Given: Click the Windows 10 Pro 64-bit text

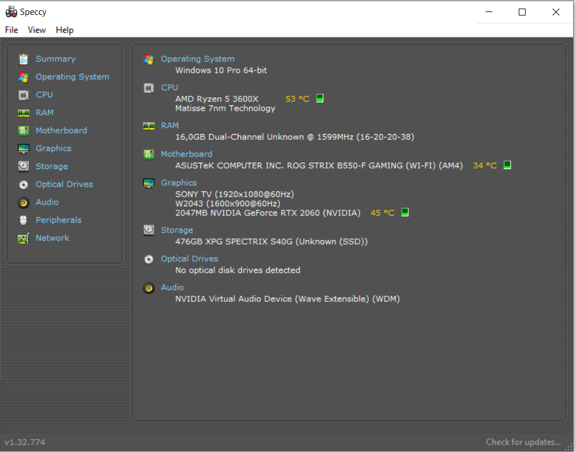Looking at the screenshot, I should click(x=221, y=70).
